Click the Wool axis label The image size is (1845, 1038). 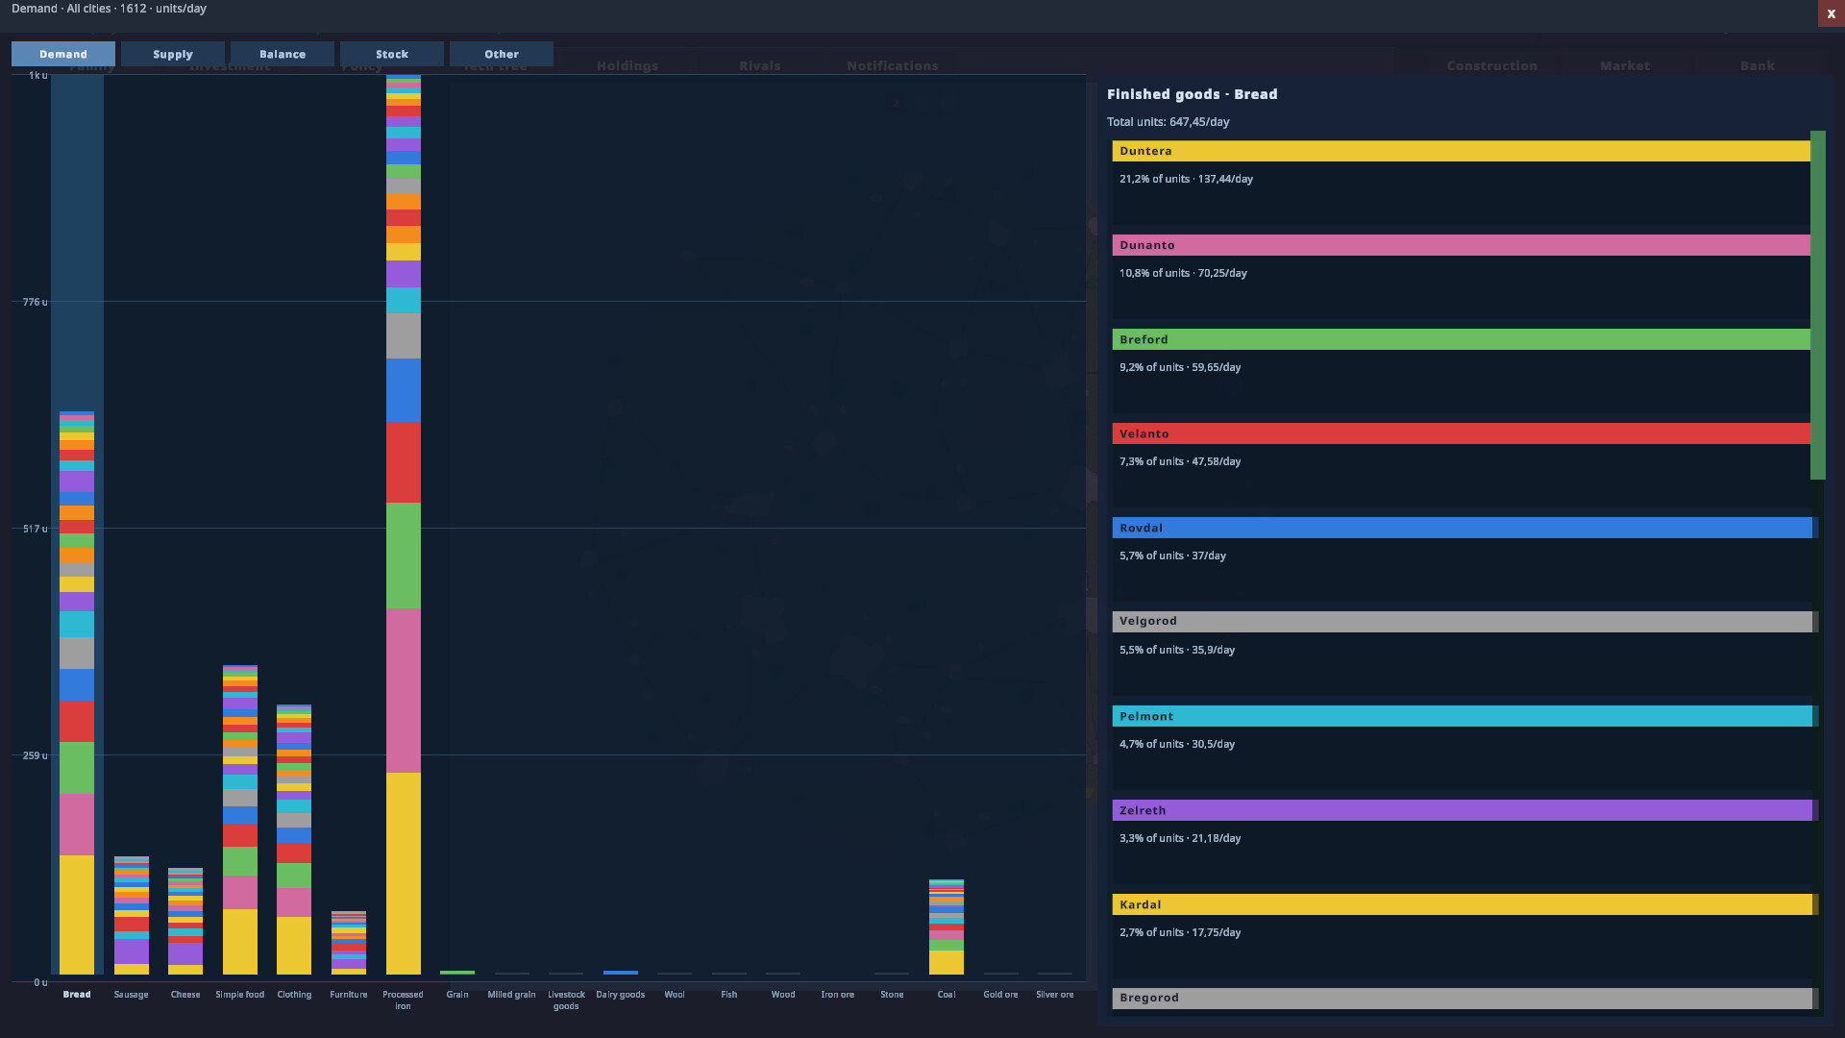(x=675, y=995)
